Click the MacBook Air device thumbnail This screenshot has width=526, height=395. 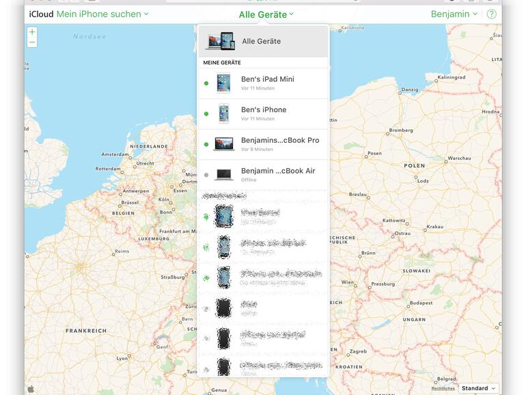tap(224, 175)
